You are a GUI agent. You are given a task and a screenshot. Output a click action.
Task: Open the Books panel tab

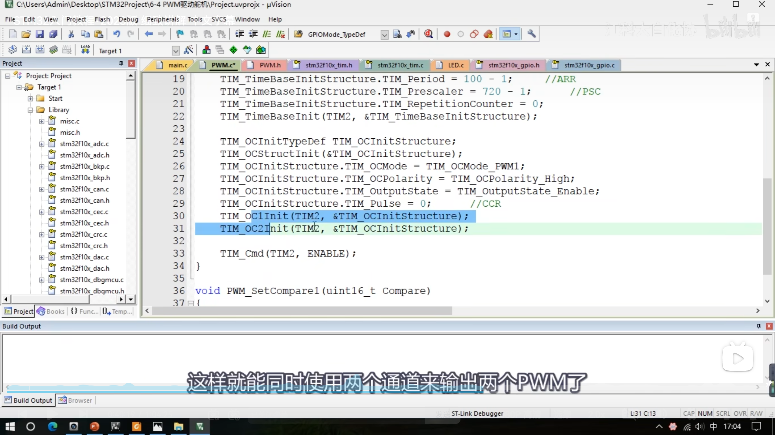pyautogui.click(x=51, y=311)
